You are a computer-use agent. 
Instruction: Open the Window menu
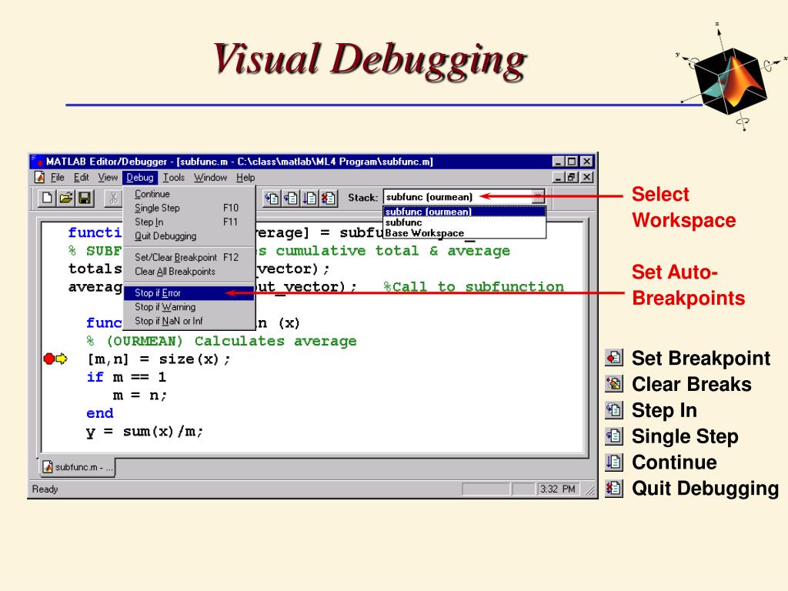coord(210,178)
